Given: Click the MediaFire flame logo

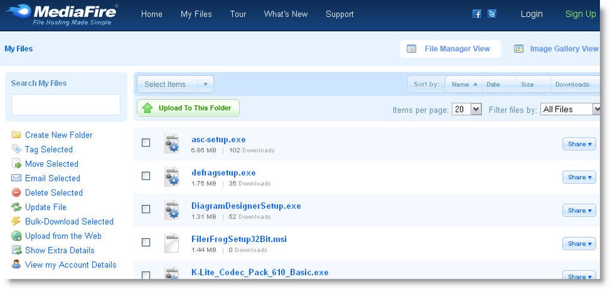Looking at the screenshot, I should (17, 11).
